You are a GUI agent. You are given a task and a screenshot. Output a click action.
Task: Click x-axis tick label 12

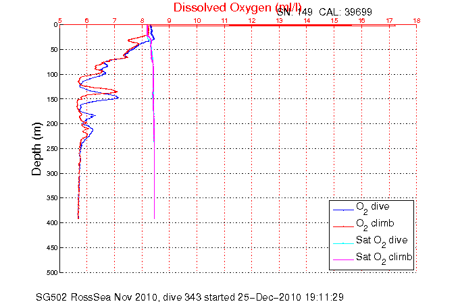coord(252,20)
